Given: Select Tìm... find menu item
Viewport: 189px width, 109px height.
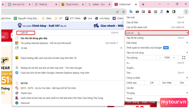Looking at the screenshot, I should click(x=156, y=73).
